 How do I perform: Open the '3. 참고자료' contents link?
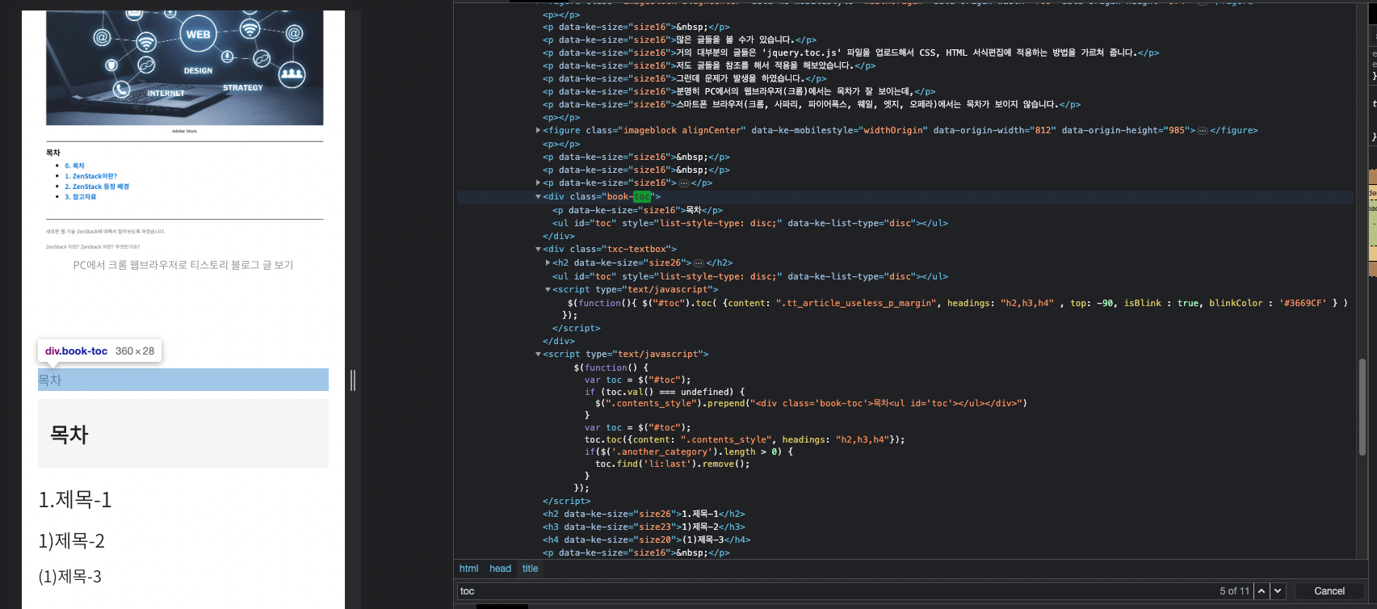[80, 197]
